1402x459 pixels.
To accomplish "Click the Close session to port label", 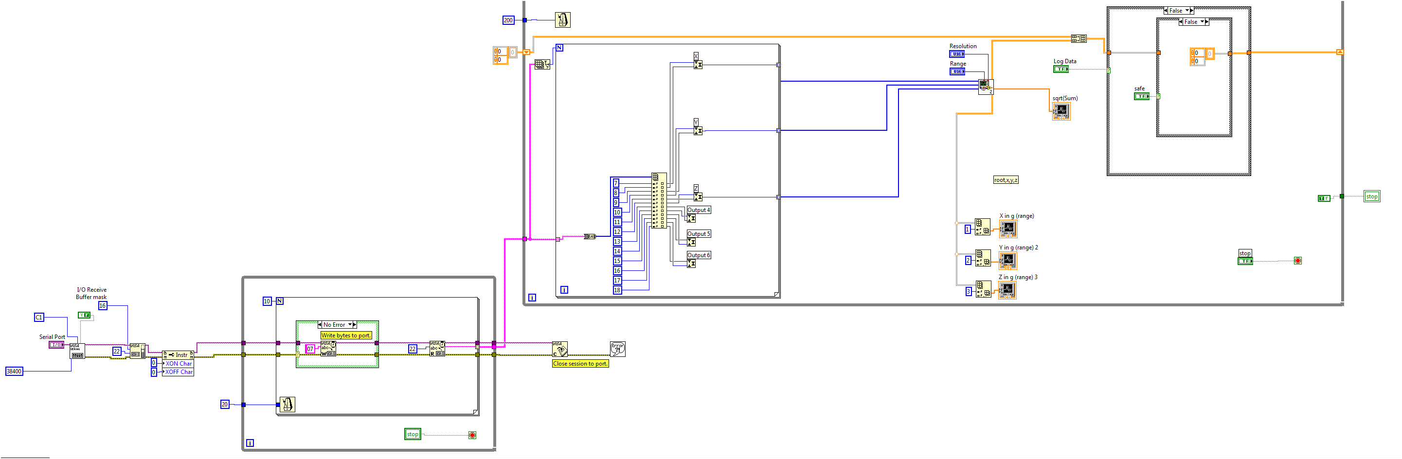I will pos(580,364).
